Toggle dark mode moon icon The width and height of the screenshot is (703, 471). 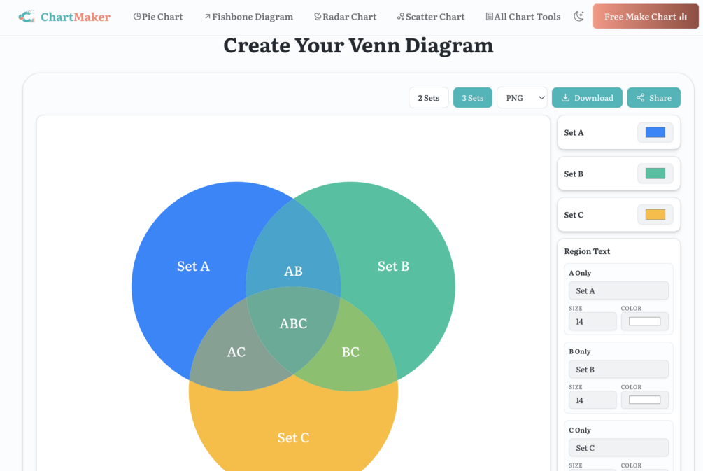pyautogui.click(x=578, y=17)
